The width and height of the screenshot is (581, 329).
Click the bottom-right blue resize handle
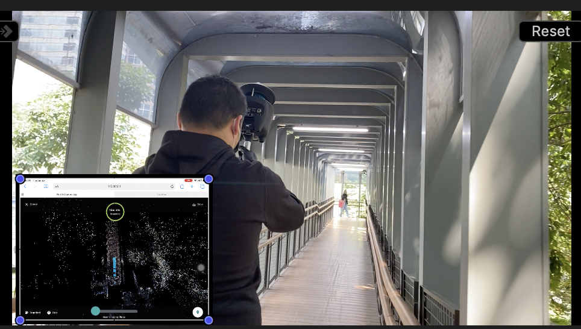(x=209, y=320)
